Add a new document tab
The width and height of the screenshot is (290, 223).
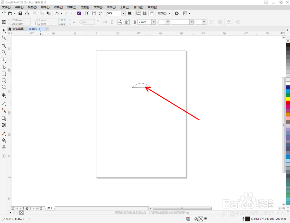click(x=47, y=29)
